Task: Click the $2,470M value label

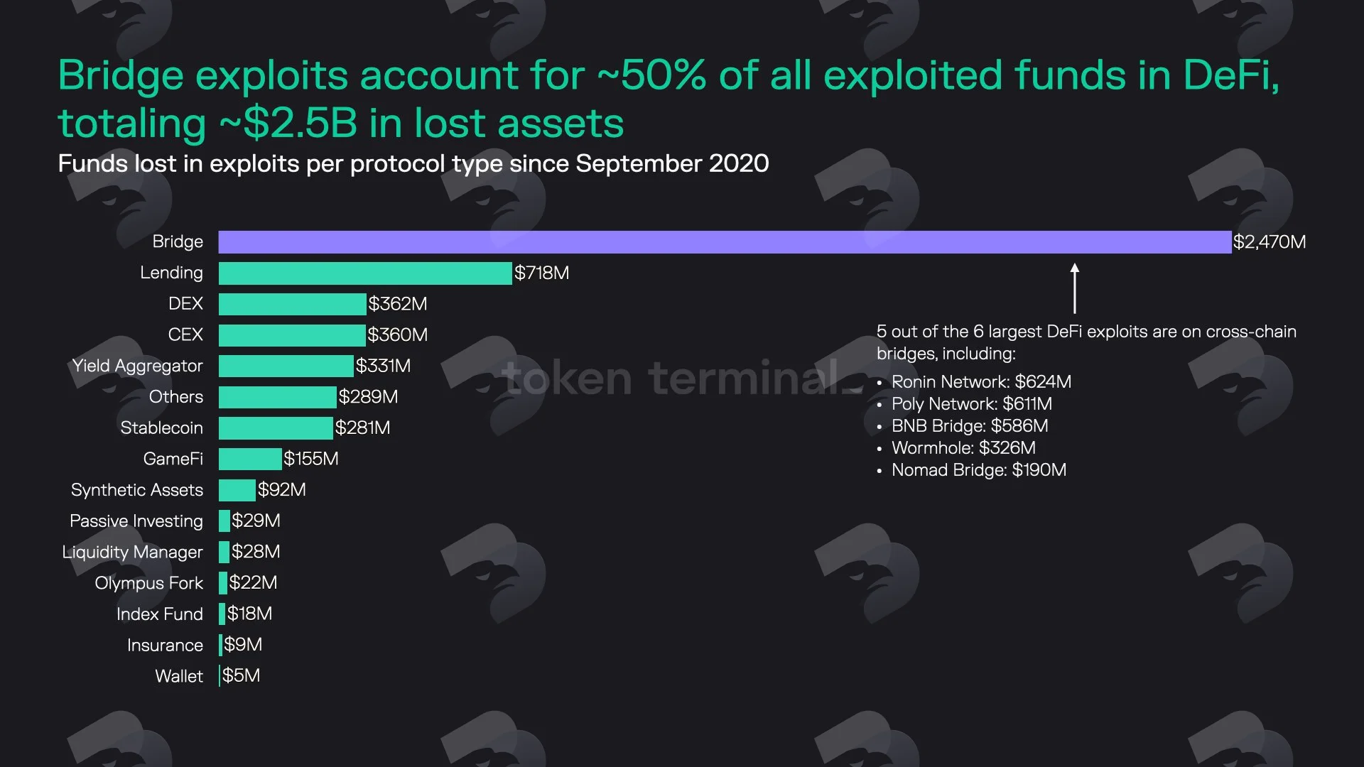Action: point(1270,242)
